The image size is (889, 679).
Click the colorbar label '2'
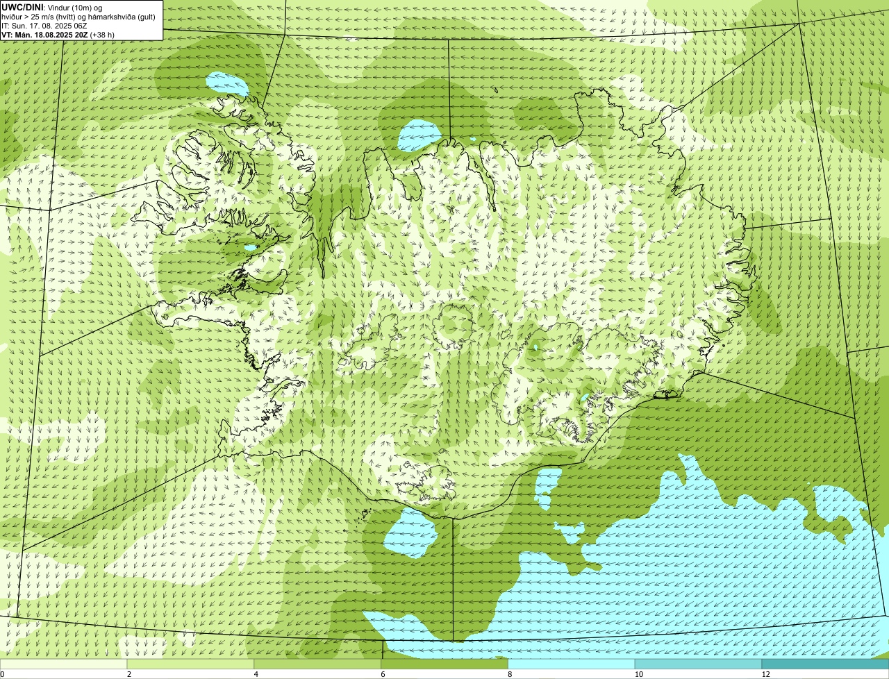[128, 674]
